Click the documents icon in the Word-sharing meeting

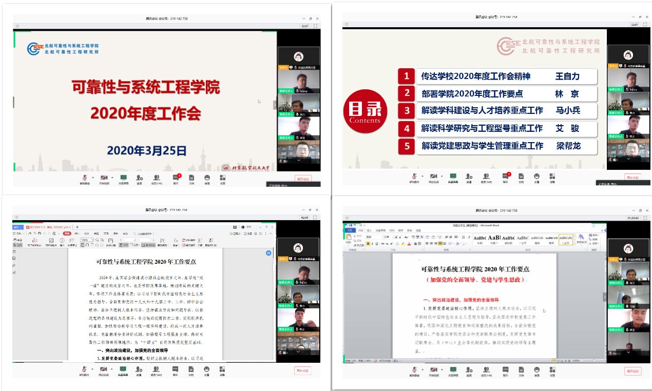(x=521, y=370)
